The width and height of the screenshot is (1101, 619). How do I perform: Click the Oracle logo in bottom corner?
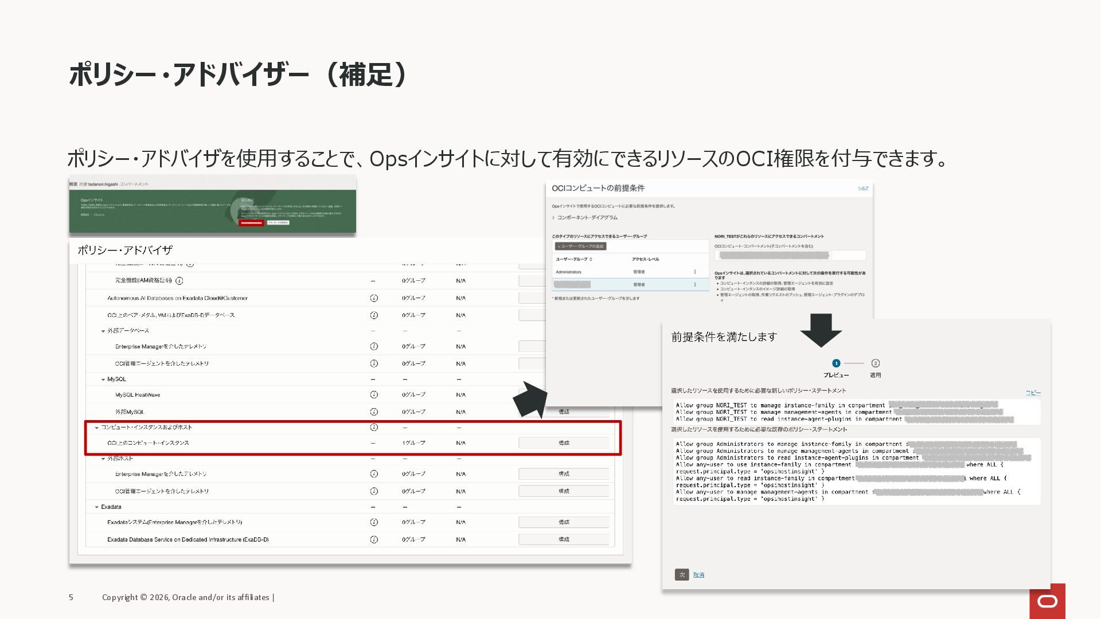click(1047, 601)
